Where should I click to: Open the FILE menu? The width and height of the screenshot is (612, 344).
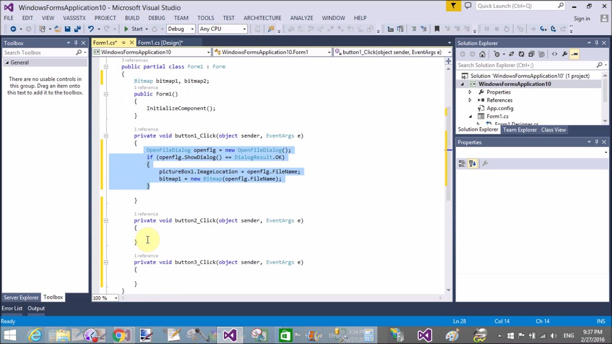(9, 18)
